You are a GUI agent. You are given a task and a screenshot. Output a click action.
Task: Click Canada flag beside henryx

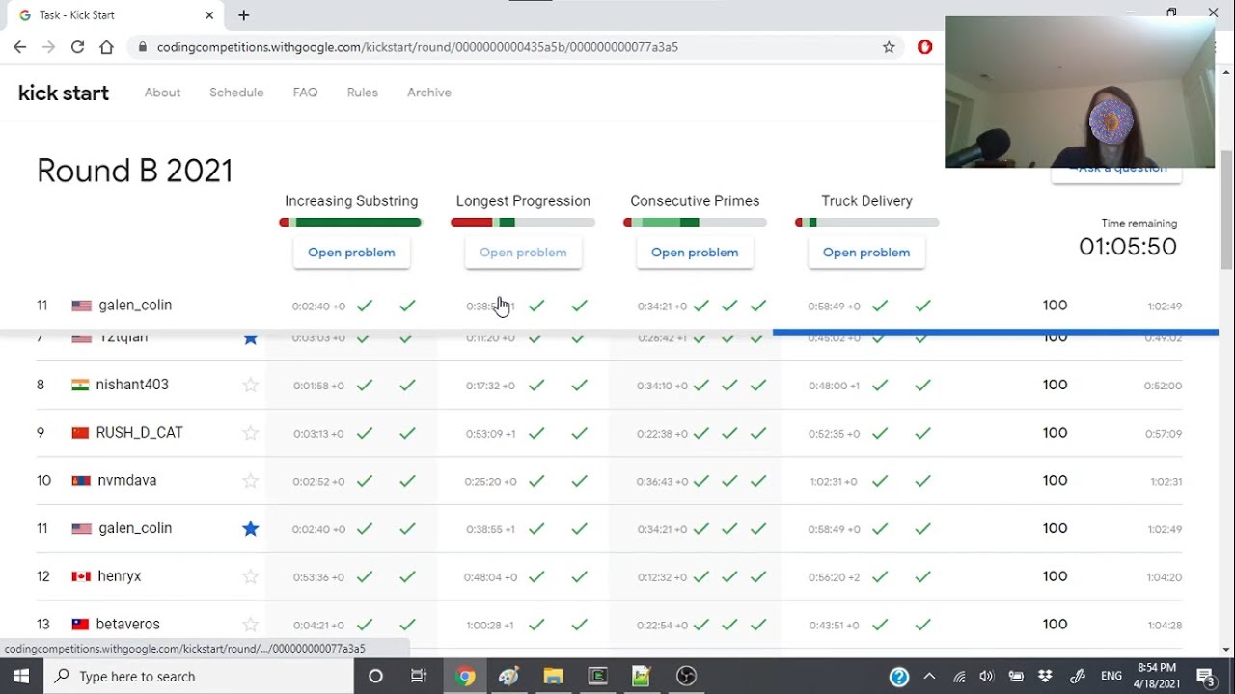(81, 576)
